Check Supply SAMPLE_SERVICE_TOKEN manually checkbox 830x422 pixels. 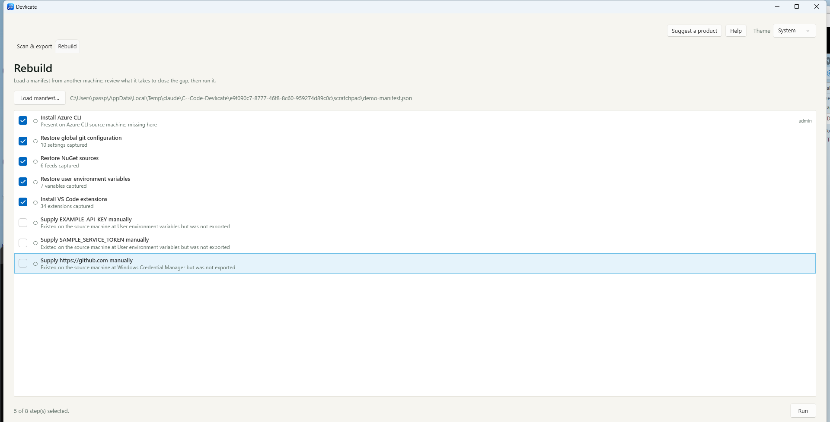point(23,243)
